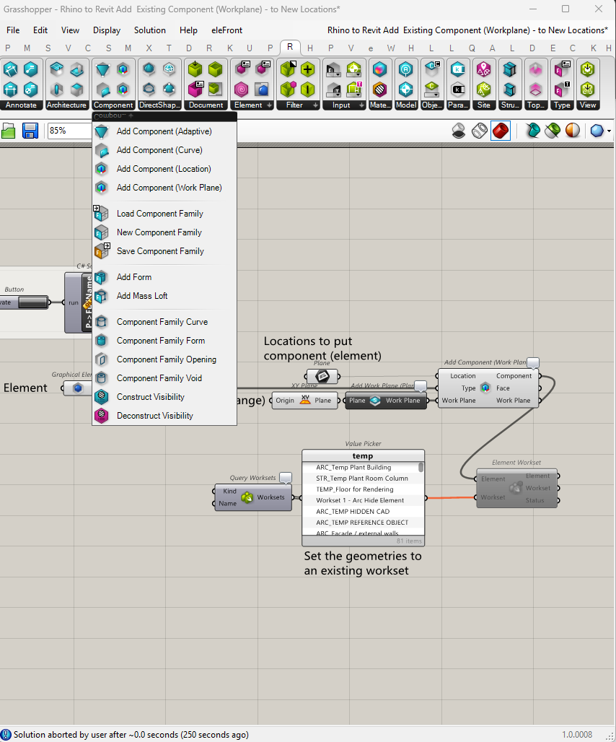
Task: Save the definition with the floppy disk icon
Action: coord(29,131)
